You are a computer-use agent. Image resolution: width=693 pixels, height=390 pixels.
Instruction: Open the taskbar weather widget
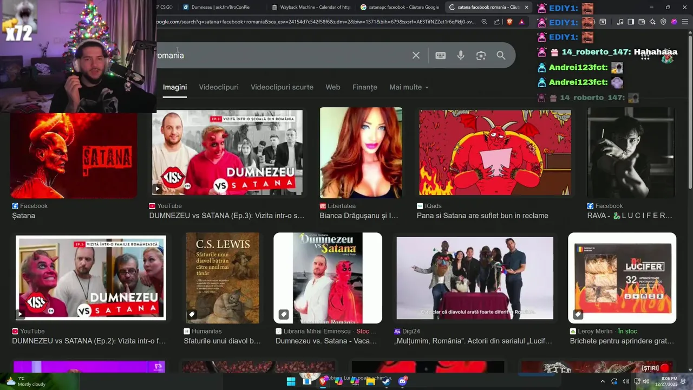tap(26, 381)
